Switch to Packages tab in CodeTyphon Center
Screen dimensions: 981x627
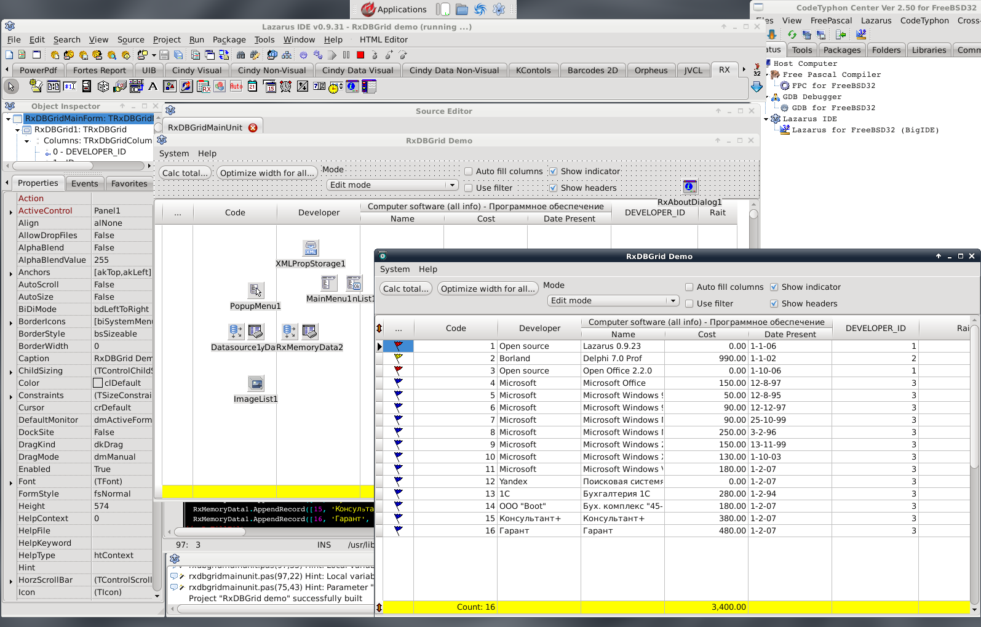pyautogui.click(x=842, y=50)
